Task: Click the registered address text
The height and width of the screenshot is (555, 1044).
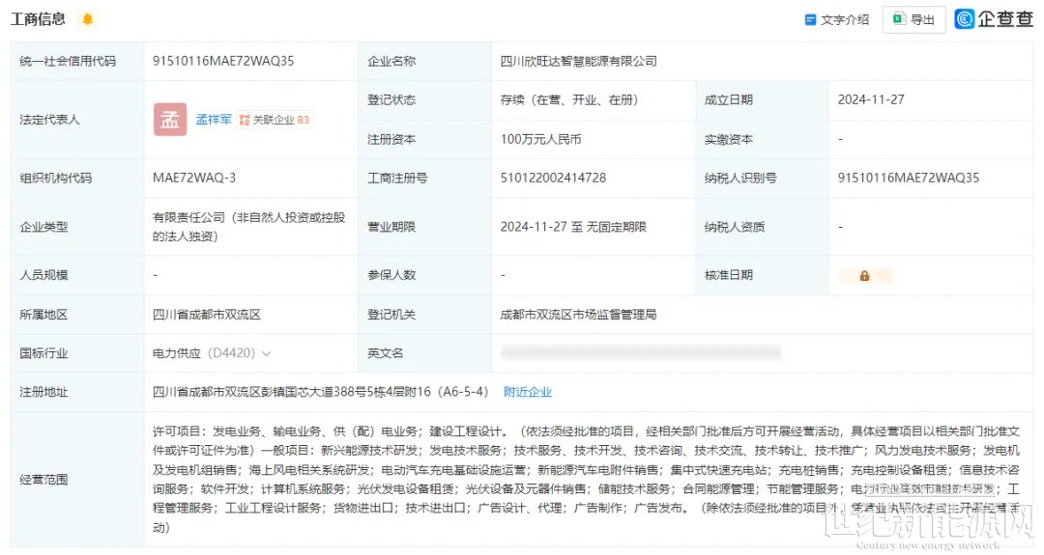Action: pyautogui.click(x=321, y=392)
